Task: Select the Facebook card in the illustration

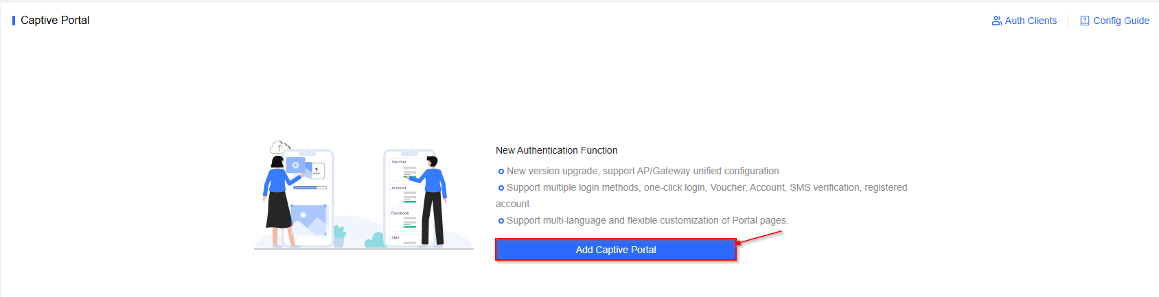Action: click(404, 220)
